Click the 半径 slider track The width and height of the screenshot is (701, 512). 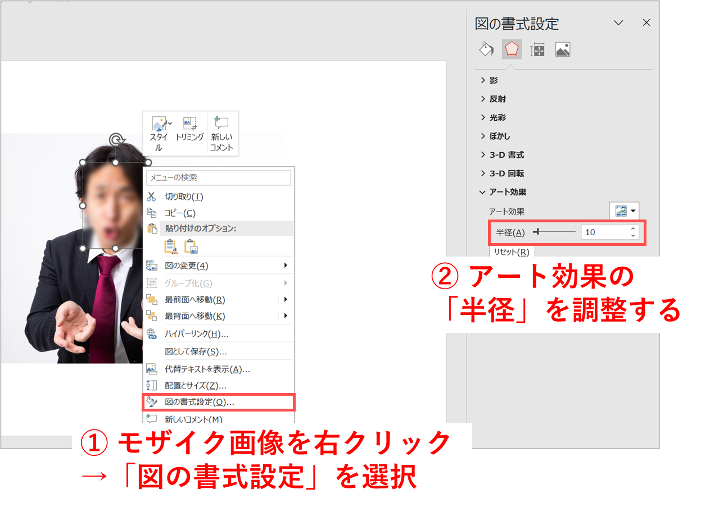554,232
